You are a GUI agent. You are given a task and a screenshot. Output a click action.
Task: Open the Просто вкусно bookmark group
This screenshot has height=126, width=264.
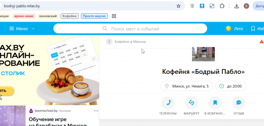(94, 16)
